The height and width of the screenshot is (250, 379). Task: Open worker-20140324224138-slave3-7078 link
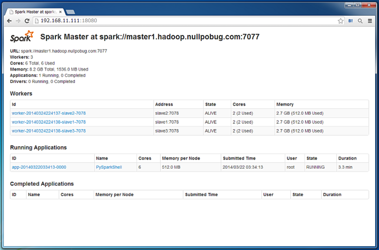(x=49, y=131)
